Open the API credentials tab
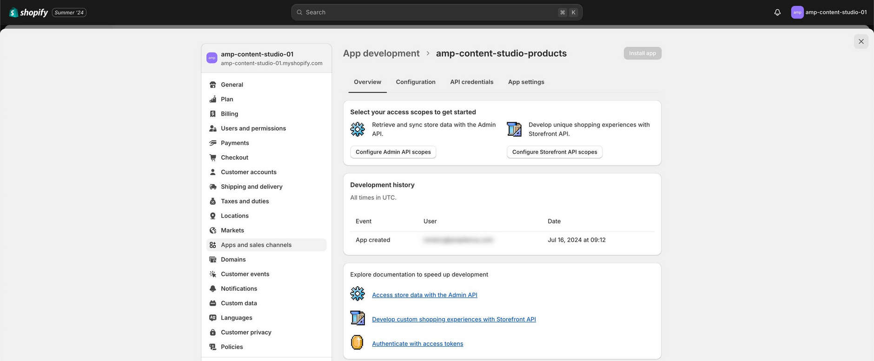The image size is (874, 361). click(471, 82)
